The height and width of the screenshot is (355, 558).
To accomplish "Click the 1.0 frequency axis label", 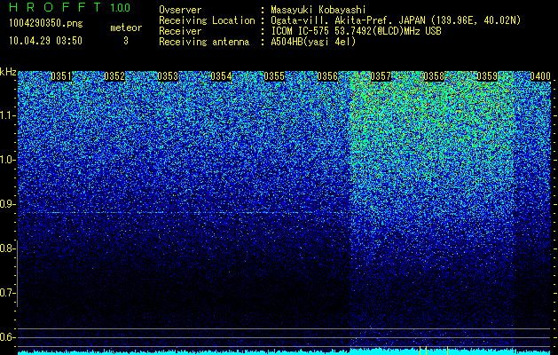I will 7,160.
